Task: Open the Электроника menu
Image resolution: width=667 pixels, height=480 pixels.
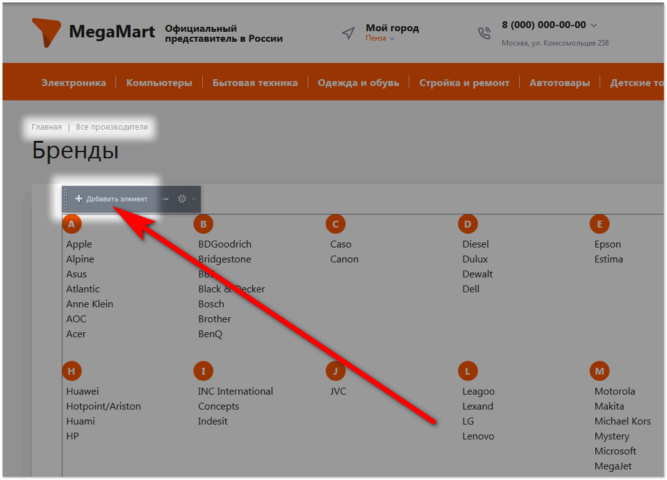Action: 73,82
